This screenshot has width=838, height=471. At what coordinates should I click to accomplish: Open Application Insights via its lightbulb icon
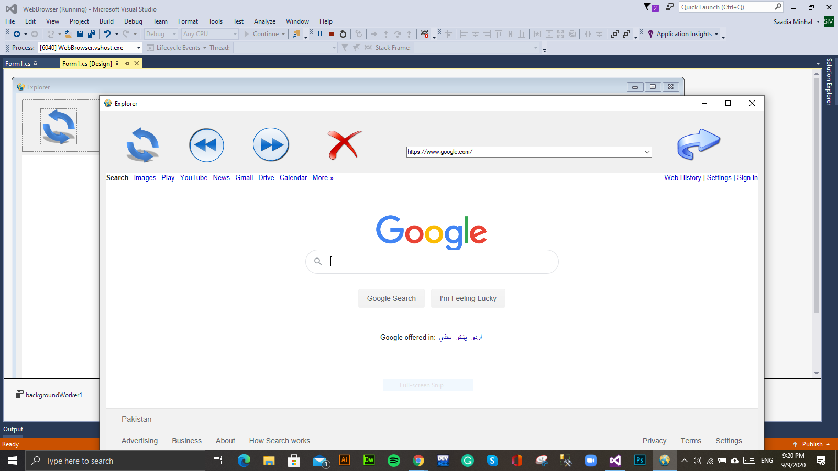coord(650,33)
